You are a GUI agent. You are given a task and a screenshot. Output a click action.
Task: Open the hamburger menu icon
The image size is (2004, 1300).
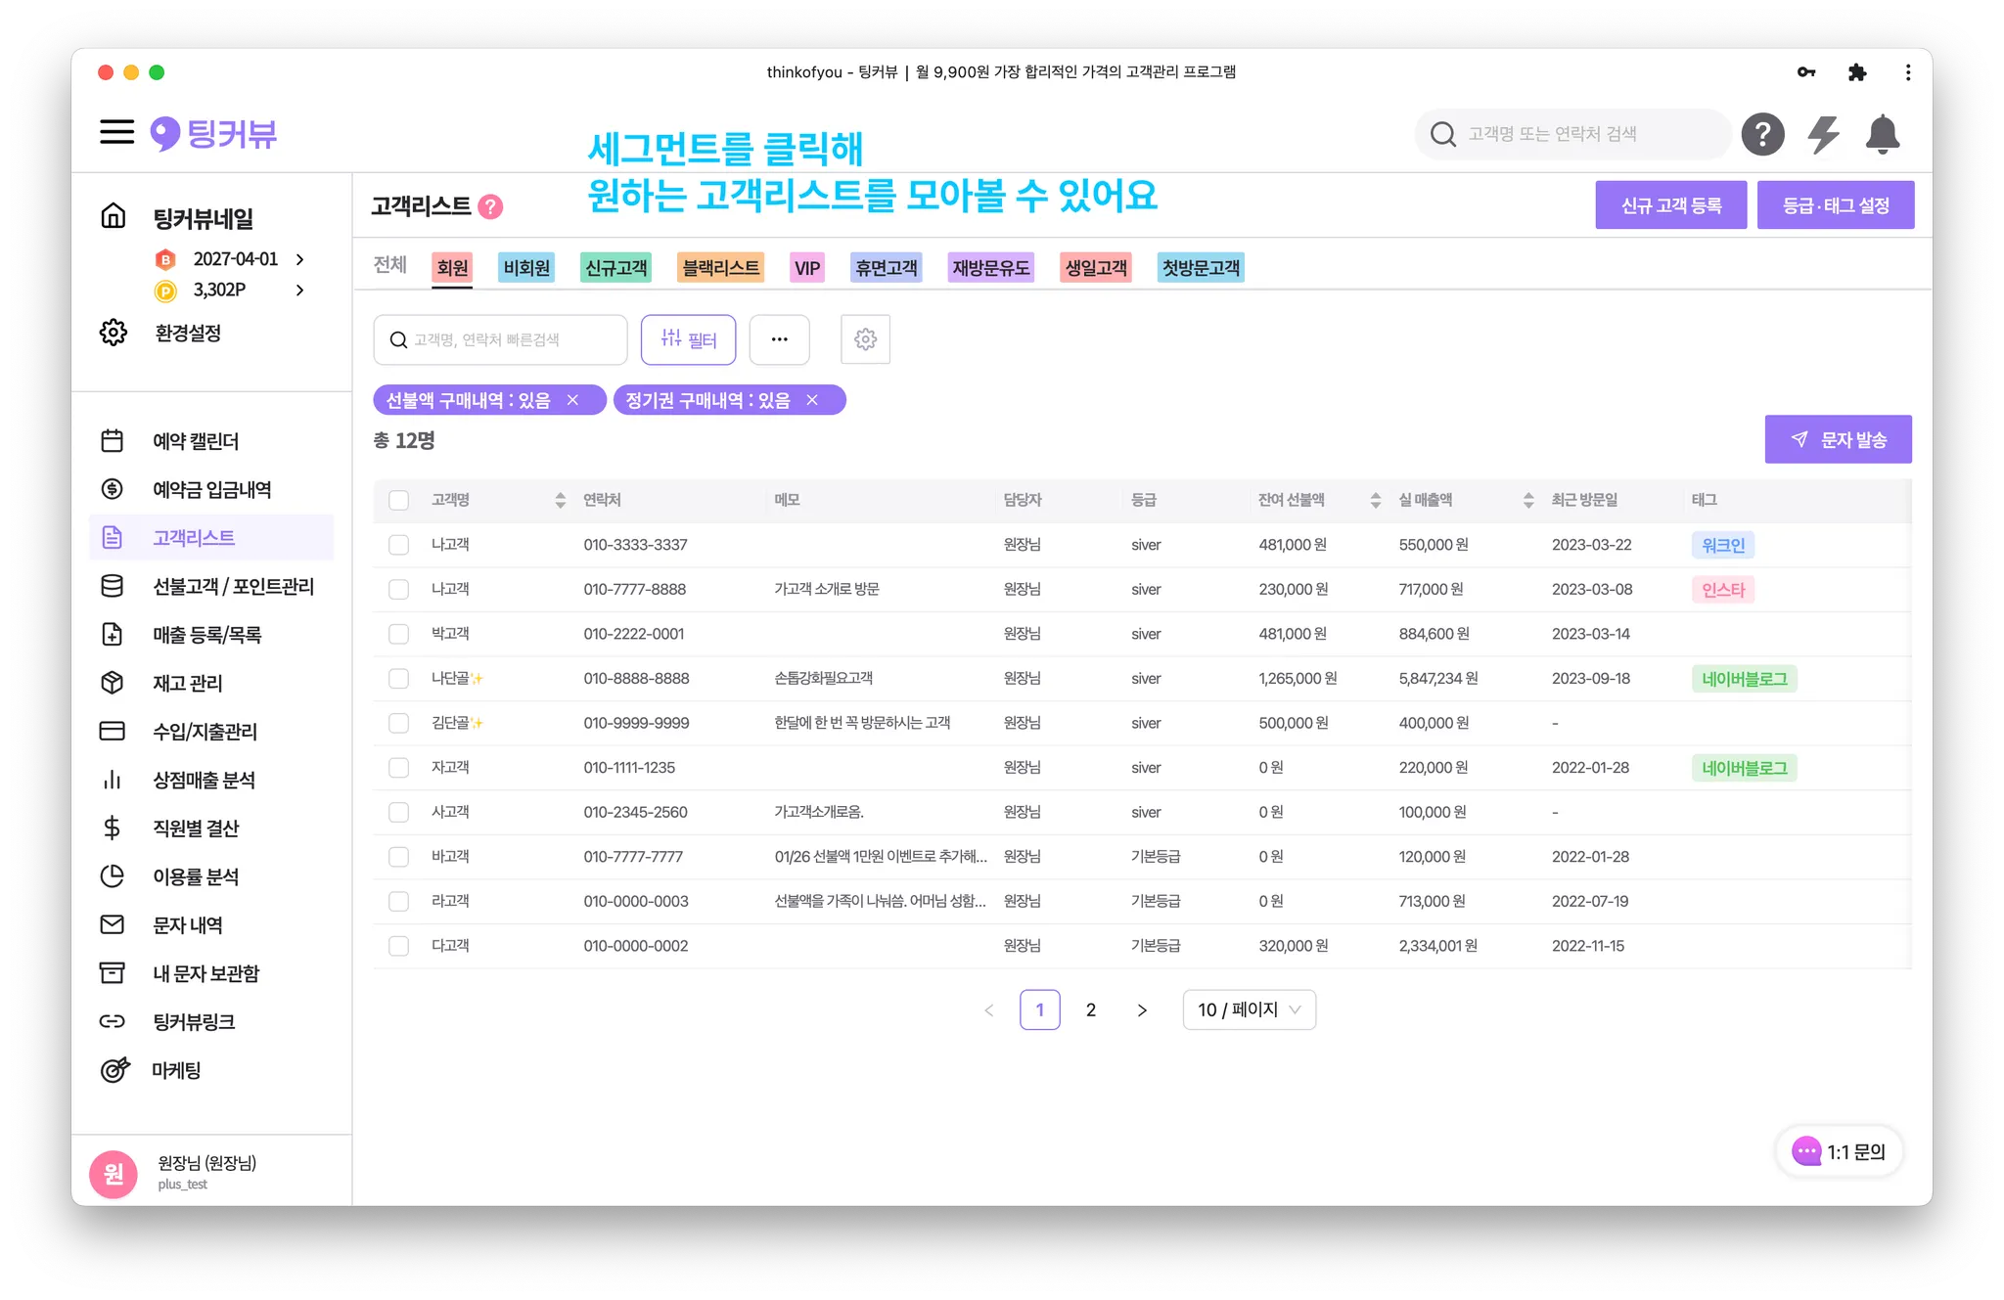pos(116,132)
